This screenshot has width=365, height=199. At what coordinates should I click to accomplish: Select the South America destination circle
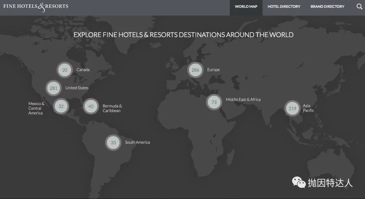coord(113,143)
